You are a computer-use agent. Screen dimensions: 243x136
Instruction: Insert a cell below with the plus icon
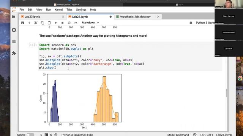coord(29,23)
